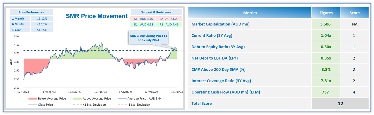This screenshot has height=115, width=374.
Task: Click the AUD 3.890 closing price callout
Action: 148,38
